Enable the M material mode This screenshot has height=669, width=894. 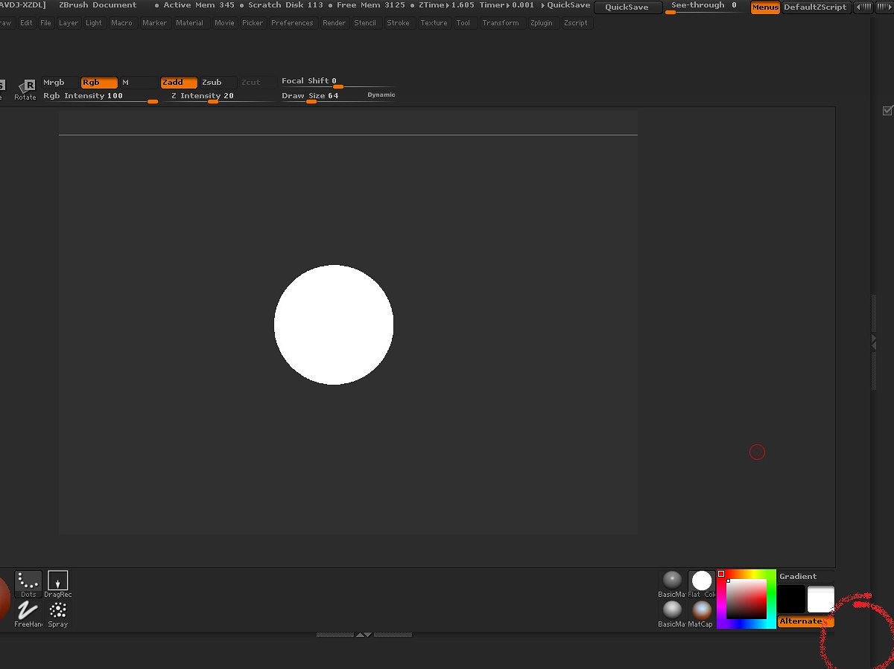click(138, 83)
